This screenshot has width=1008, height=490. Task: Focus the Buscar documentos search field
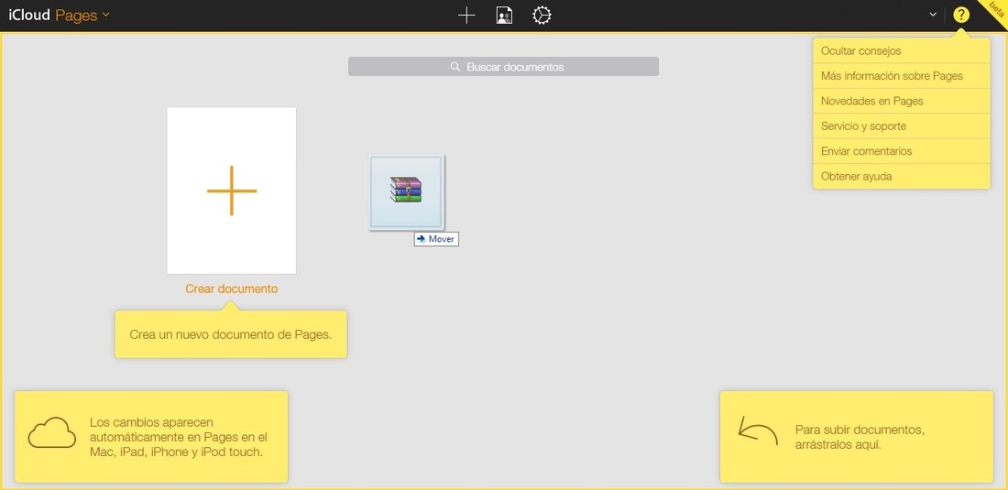503,66
